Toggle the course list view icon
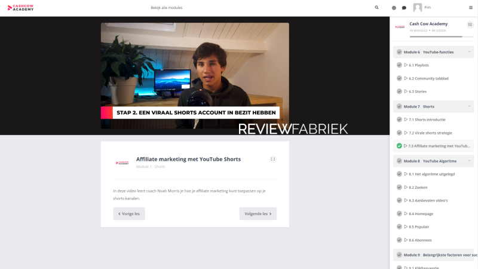 (470, 25)
